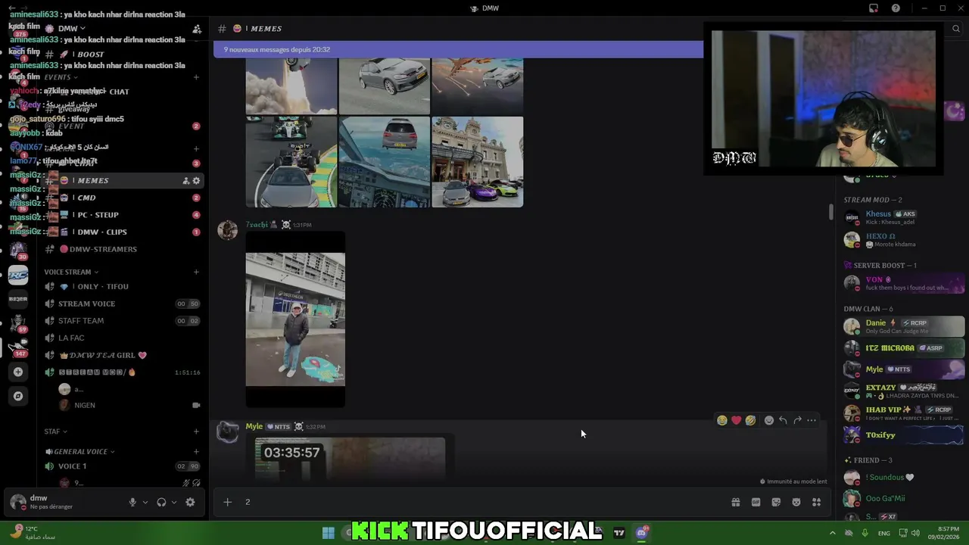The width and height of the screenshot is (969, 545).
Task: Open the Monte Carlo casino cars image
Action: pos(477,162)
